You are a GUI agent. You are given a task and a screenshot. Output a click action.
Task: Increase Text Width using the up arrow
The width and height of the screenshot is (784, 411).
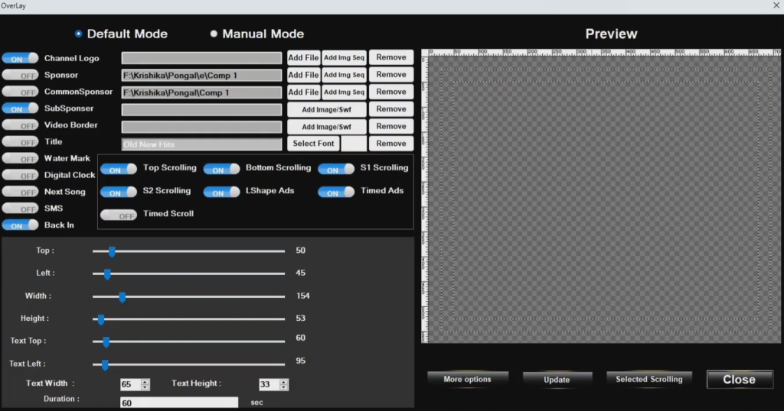145,381
